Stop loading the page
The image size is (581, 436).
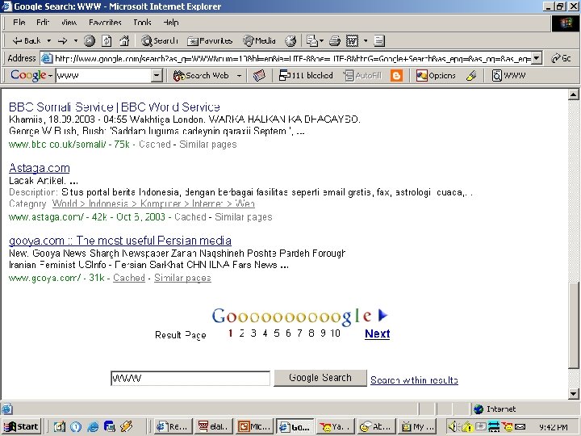[x=90, y=41]
